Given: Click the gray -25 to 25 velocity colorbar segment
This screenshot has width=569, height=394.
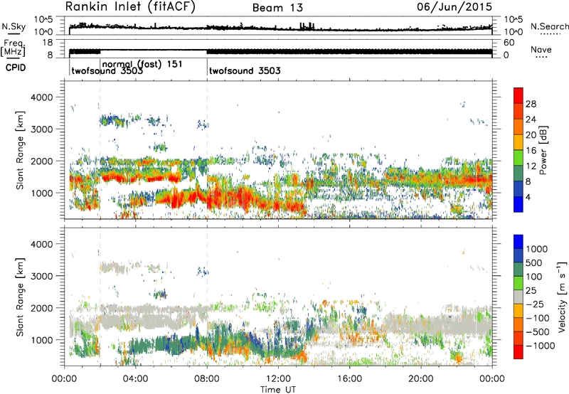Looking at the screenshot, I should [x=519, y=297].
